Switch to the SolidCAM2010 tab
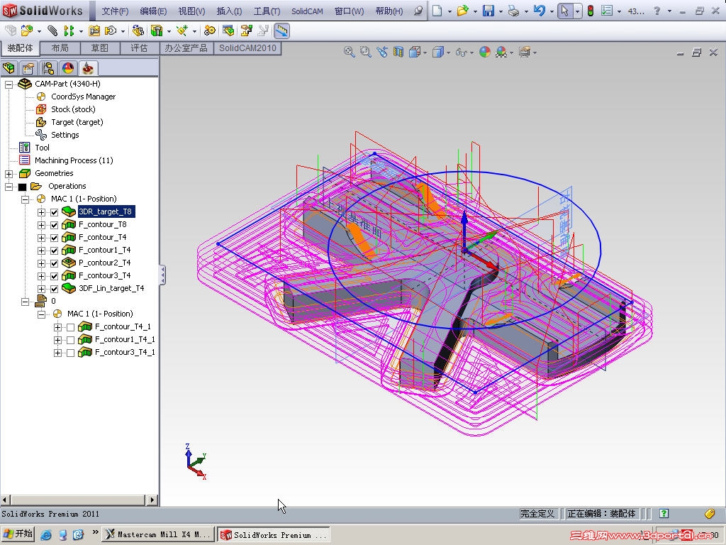The image size is (726, 545). (x=247, y=49)
